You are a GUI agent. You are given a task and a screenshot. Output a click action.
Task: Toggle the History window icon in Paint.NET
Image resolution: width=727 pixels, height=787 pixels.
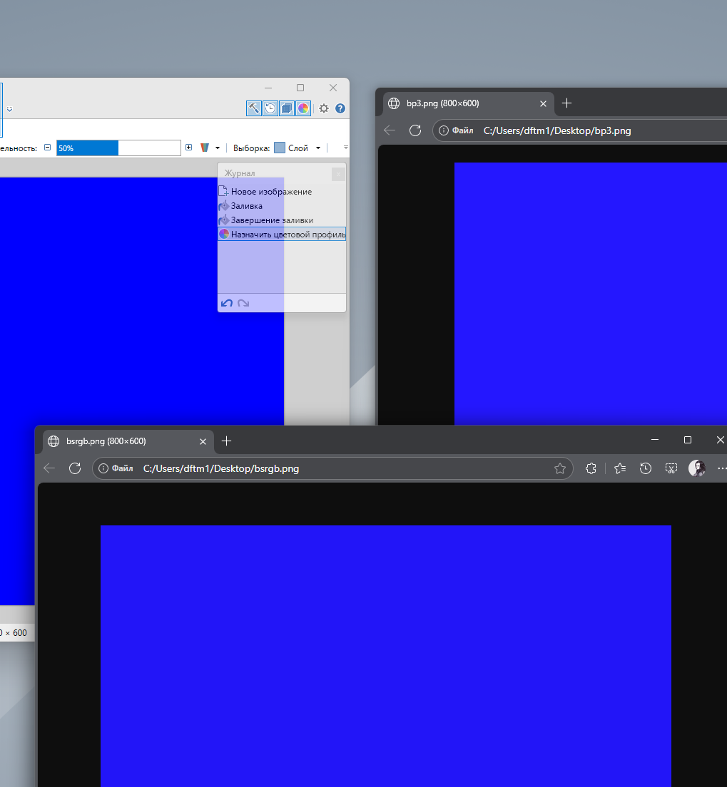[270, 108]
